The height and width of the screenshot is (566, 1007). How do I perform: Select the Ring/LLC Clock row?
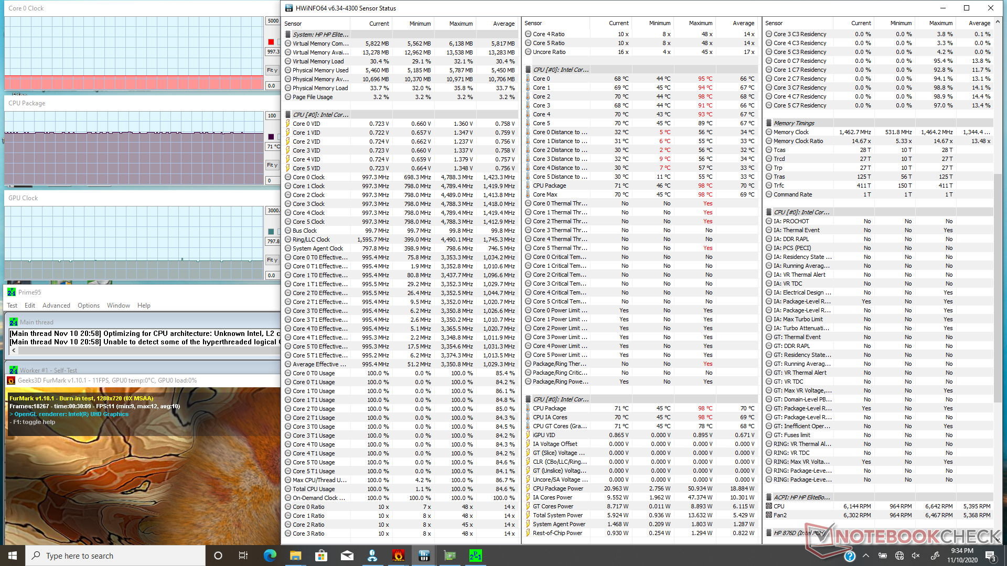tap(401, 240)
